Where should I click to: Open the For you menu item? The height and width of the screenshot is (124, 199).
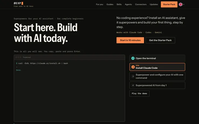pos(99,4)
